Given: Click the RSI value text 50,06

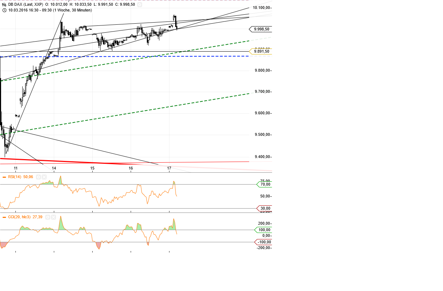Looking at the screenshot, I should pos(28,177).
